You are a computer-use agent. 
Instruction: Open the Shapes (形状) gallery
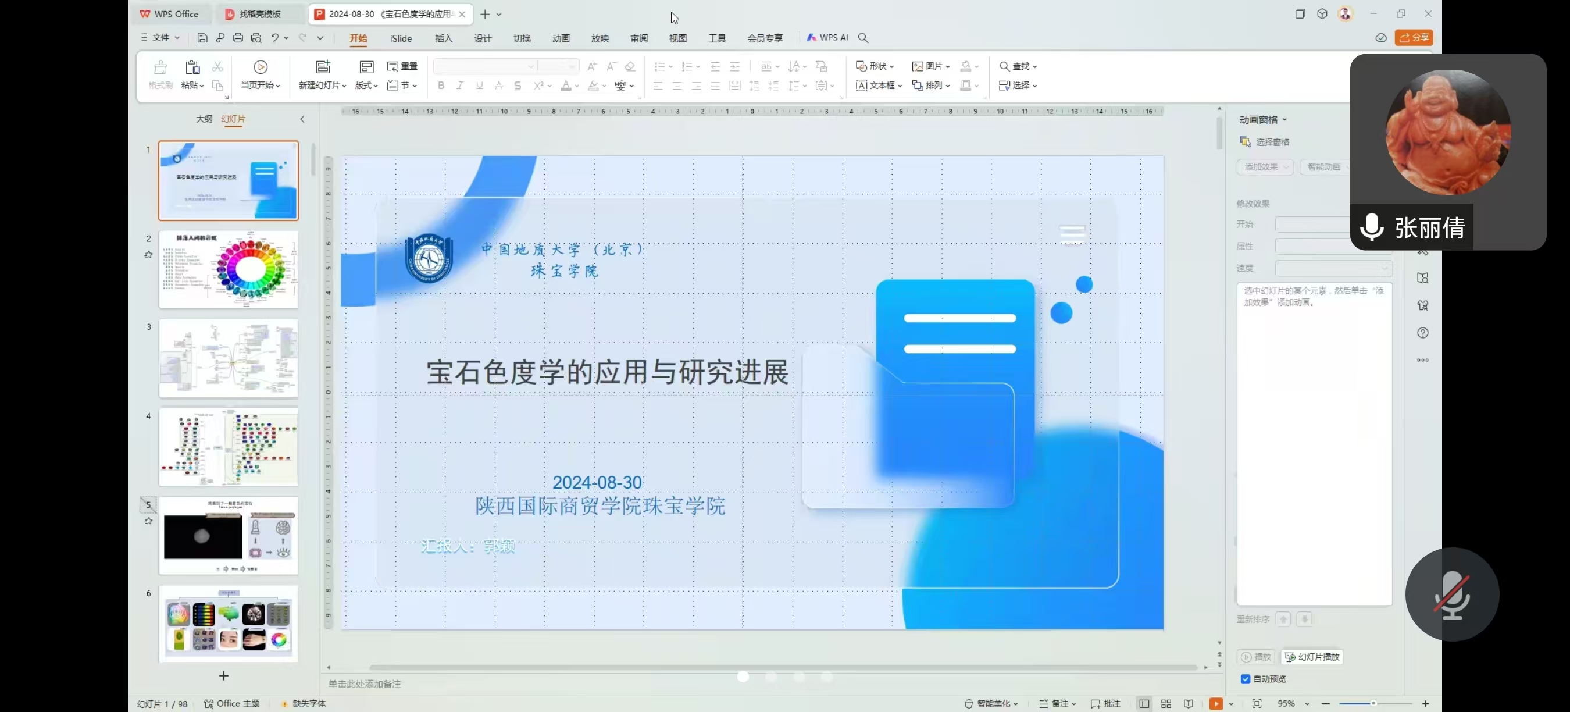(875, 66)
